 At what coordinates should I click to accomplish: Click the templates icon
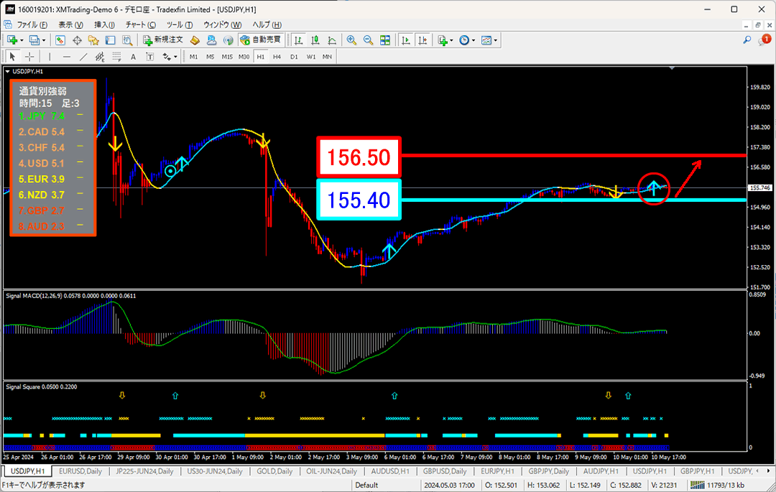tap(486, 40)
